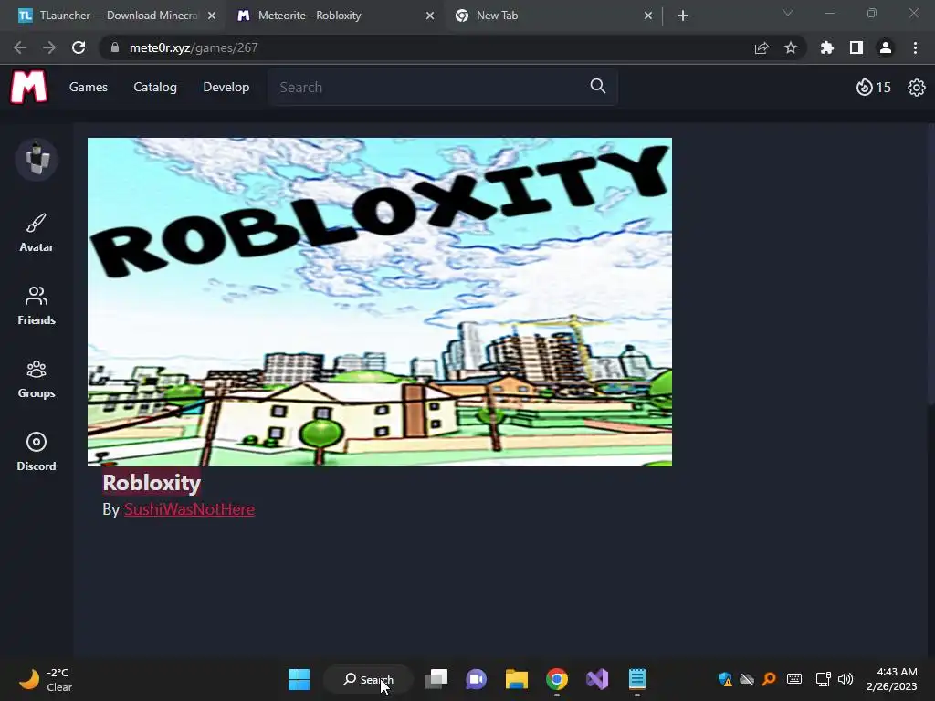Image resolution: width=935 pixels, height=701 pixels.
Task: Click the Meteorite M logo
Action: tap(28, 87)
